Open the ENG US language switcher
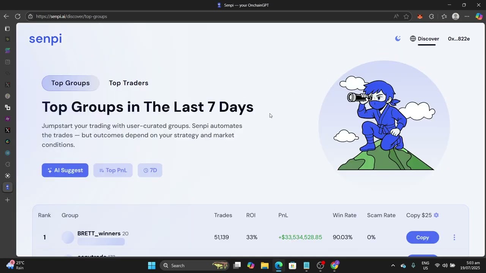The height and width of the screenshot is (273, 486). (x=425, y=265)
